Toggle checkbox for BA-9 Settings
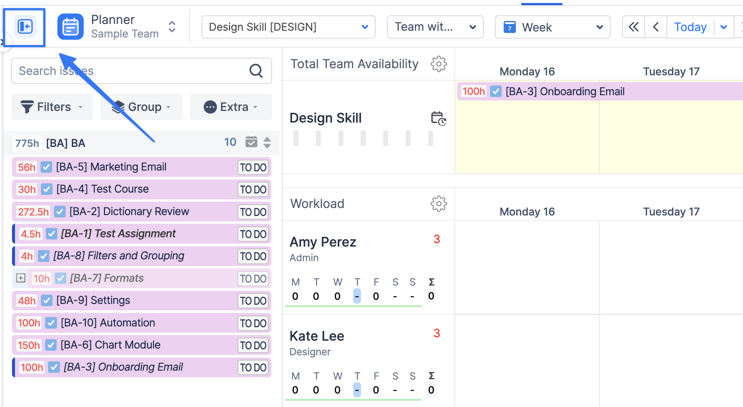The image size is (743, 407). click(x=47, y=300)
